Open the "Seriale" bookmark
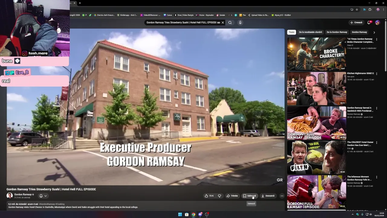The width and height of the screenshot is (387, 218). [220, 15]
